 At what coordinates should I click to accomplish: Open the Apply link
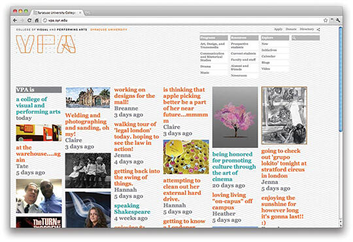pos(278,29)
